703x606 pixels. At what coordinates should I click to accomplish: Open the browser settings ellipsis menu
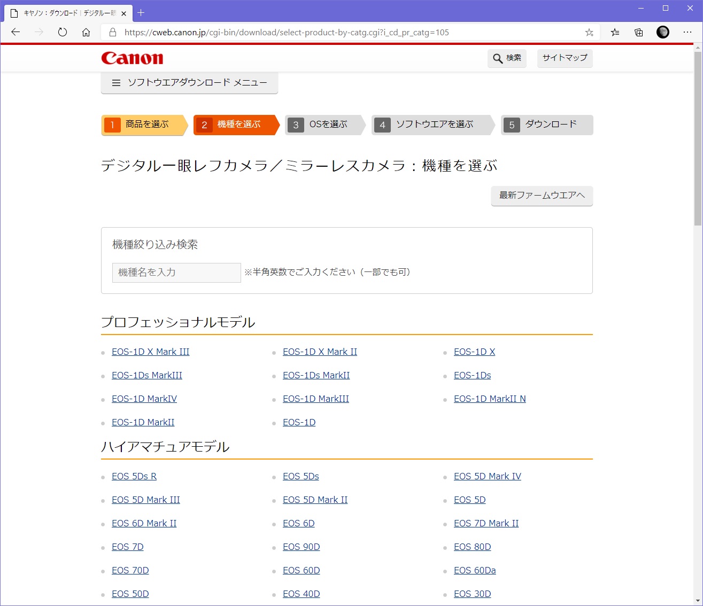[687, 32]
